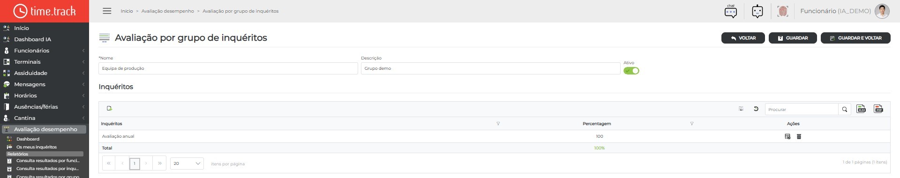Expand Funcionários sidebar menu
This screenshot has width=900, height=178.
pyautogui.click(x=44, y=51)
